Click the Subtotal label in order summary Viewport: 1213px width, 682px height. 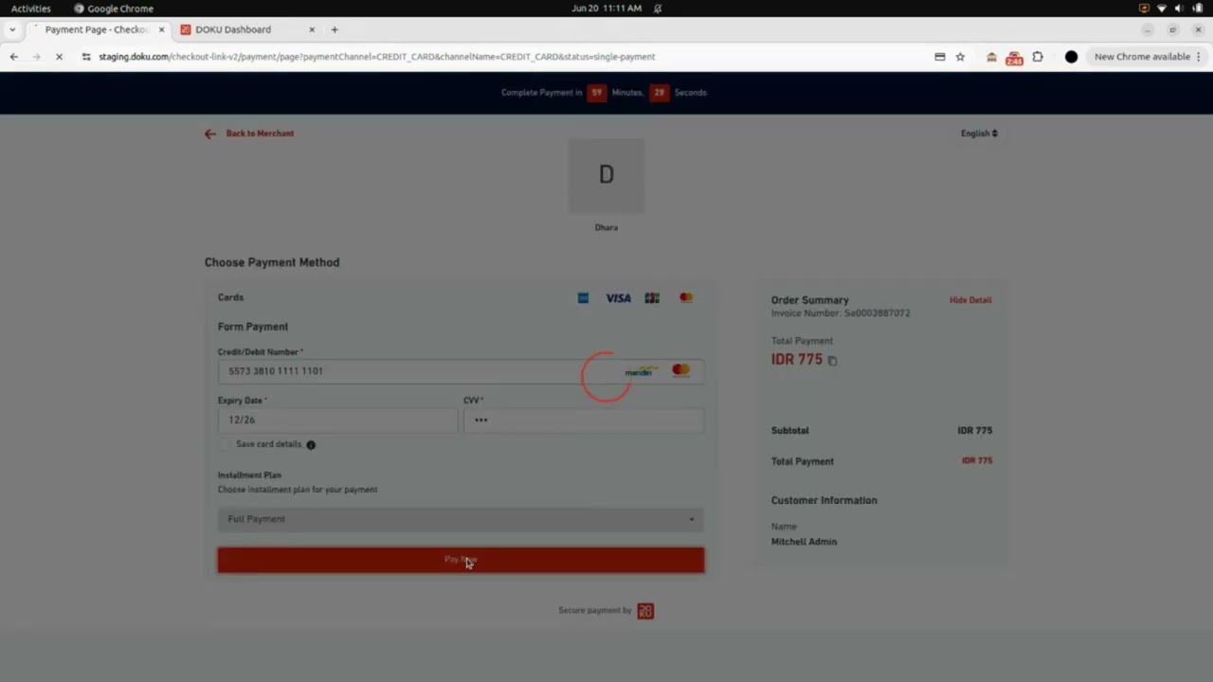[790, 430]
